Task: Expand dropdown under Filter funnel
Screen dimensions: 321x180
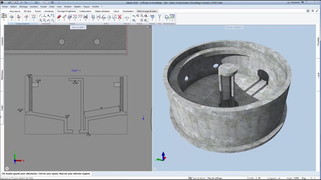Action: pyautogui.click(x=159, y=20)
